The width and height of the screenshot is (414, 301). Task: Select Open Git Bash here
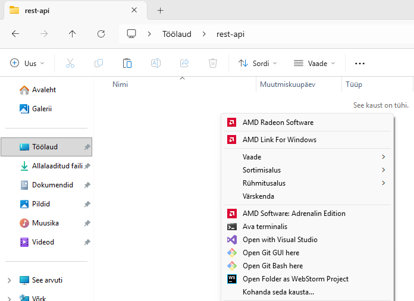pyautogui.click(x=272, y=266)
